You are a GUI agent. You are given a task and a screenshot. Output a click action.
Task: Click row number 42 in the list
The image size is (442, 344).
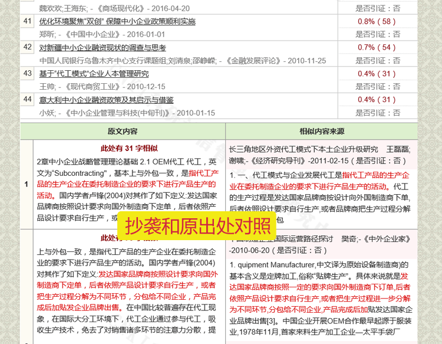pos(28,48)
